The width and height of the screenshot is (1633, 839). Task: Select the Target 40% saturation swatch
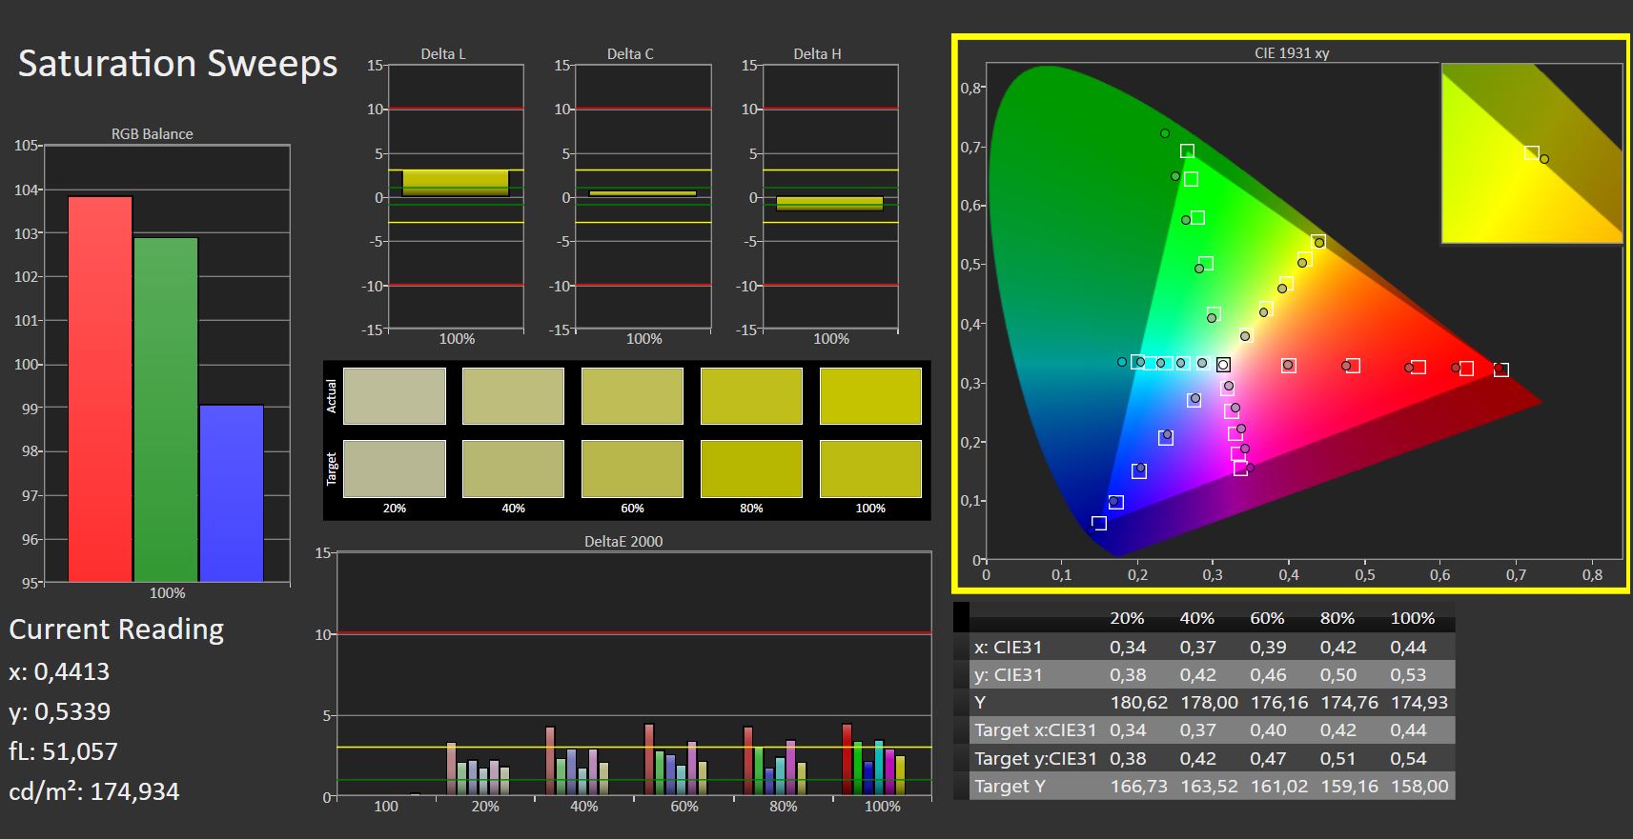[x=513, y=469]
